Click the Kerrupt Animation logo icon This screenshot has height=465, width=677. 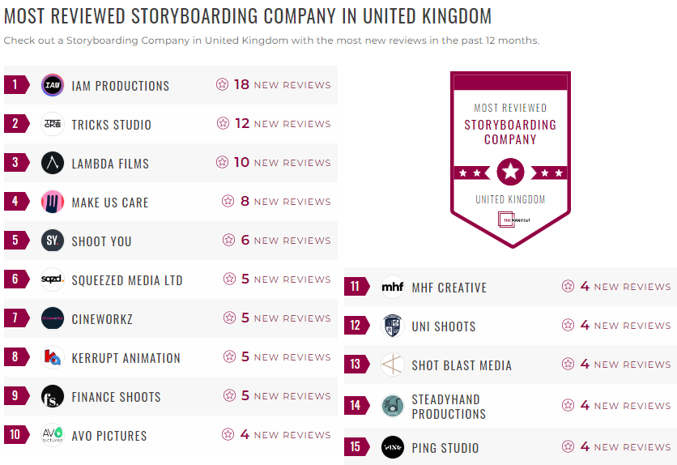point(53,357)
